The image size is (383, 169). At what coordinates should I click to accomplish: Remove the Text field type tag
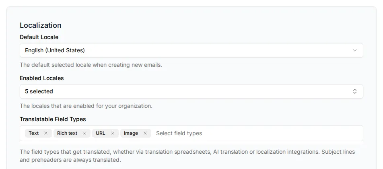[46, 133]
